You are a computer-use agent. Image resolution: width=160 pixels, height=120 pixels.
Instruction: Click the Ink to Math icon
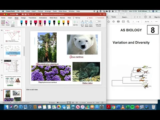click(91, 22)
